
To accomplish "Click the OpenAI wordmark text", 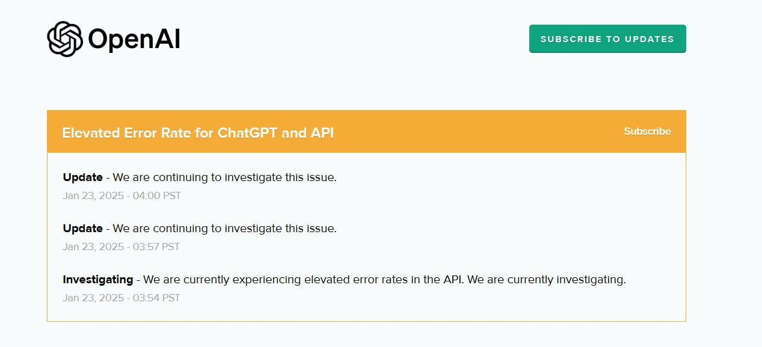I will pyautogui.click(x=134, y=40).
